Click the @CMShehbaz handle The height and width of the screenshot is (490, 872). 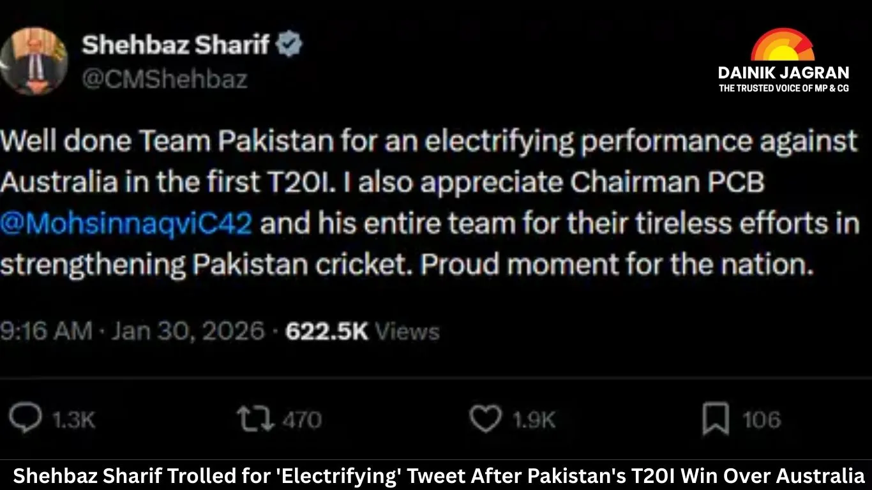tap(165, 79)
